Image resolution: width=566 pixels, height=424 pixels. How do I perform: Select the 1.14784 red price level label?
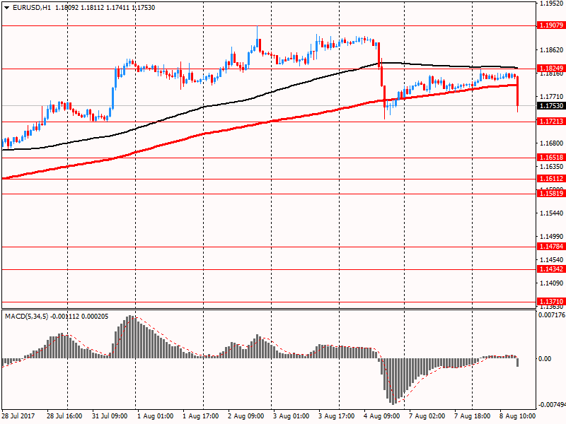[x=551, y=246]
